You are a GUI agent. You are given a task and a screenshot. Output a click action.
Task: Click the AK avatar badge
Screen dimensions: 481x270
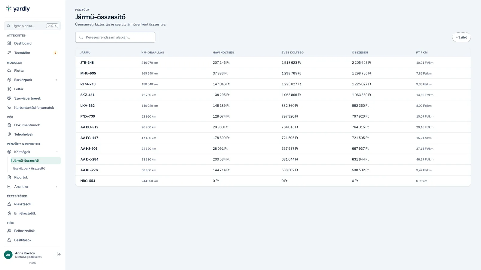8,255
